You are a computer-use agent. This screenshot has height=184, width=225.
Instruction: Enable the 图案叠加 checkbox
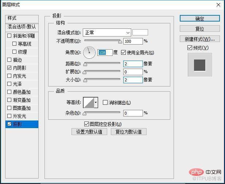click(9, 108)
